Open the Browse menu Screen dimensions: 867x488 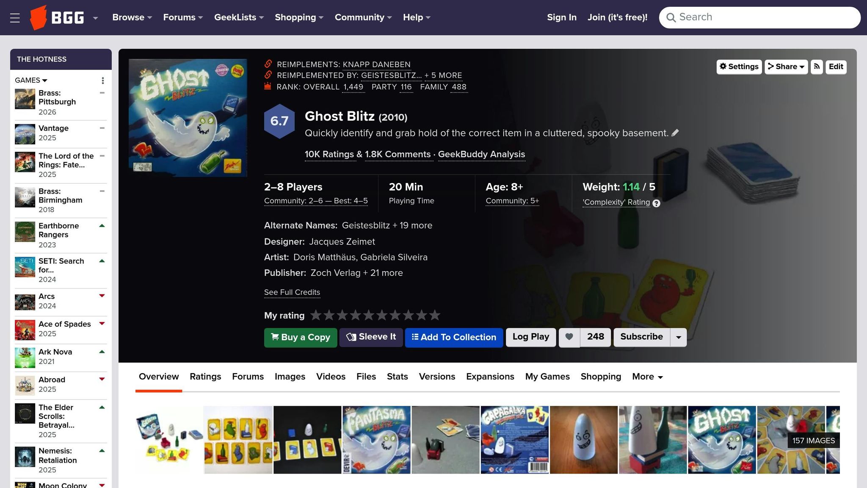pos(132,17)
